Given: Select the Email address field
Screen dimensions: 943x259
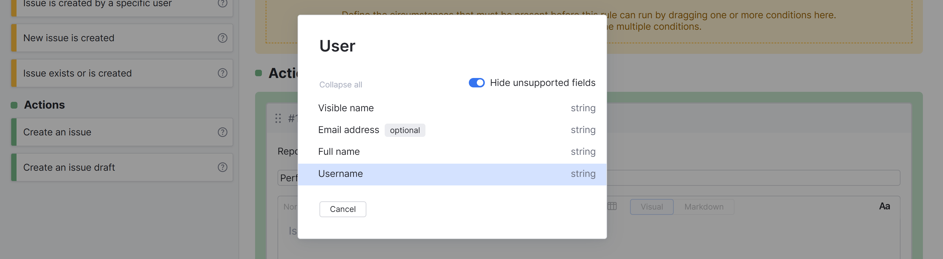Looking at the screenshot, I should coord(348,130).
